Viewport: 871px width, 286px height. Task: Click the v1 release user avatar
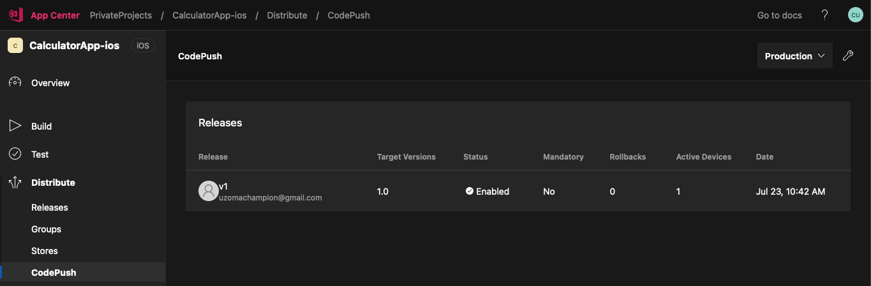(x=209, y=191)
